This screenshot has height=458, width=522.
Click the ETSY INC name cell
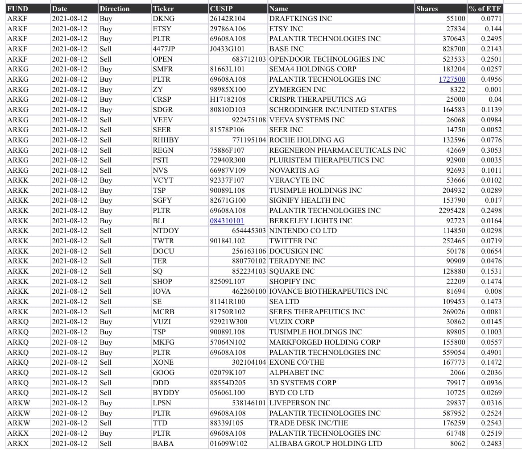(x=341, y=29)
